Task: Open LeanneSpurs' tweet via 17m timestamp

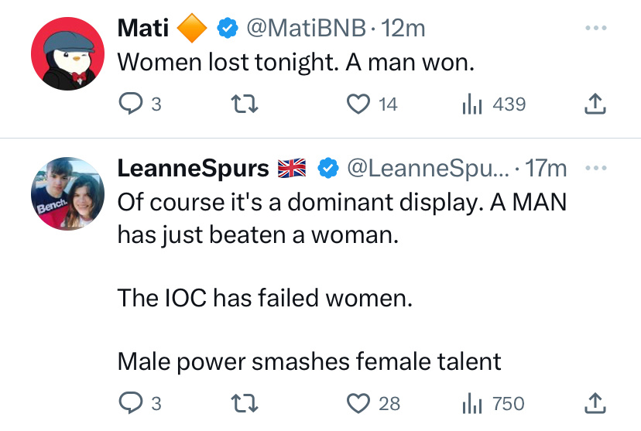Action: [x=547, y=168]
